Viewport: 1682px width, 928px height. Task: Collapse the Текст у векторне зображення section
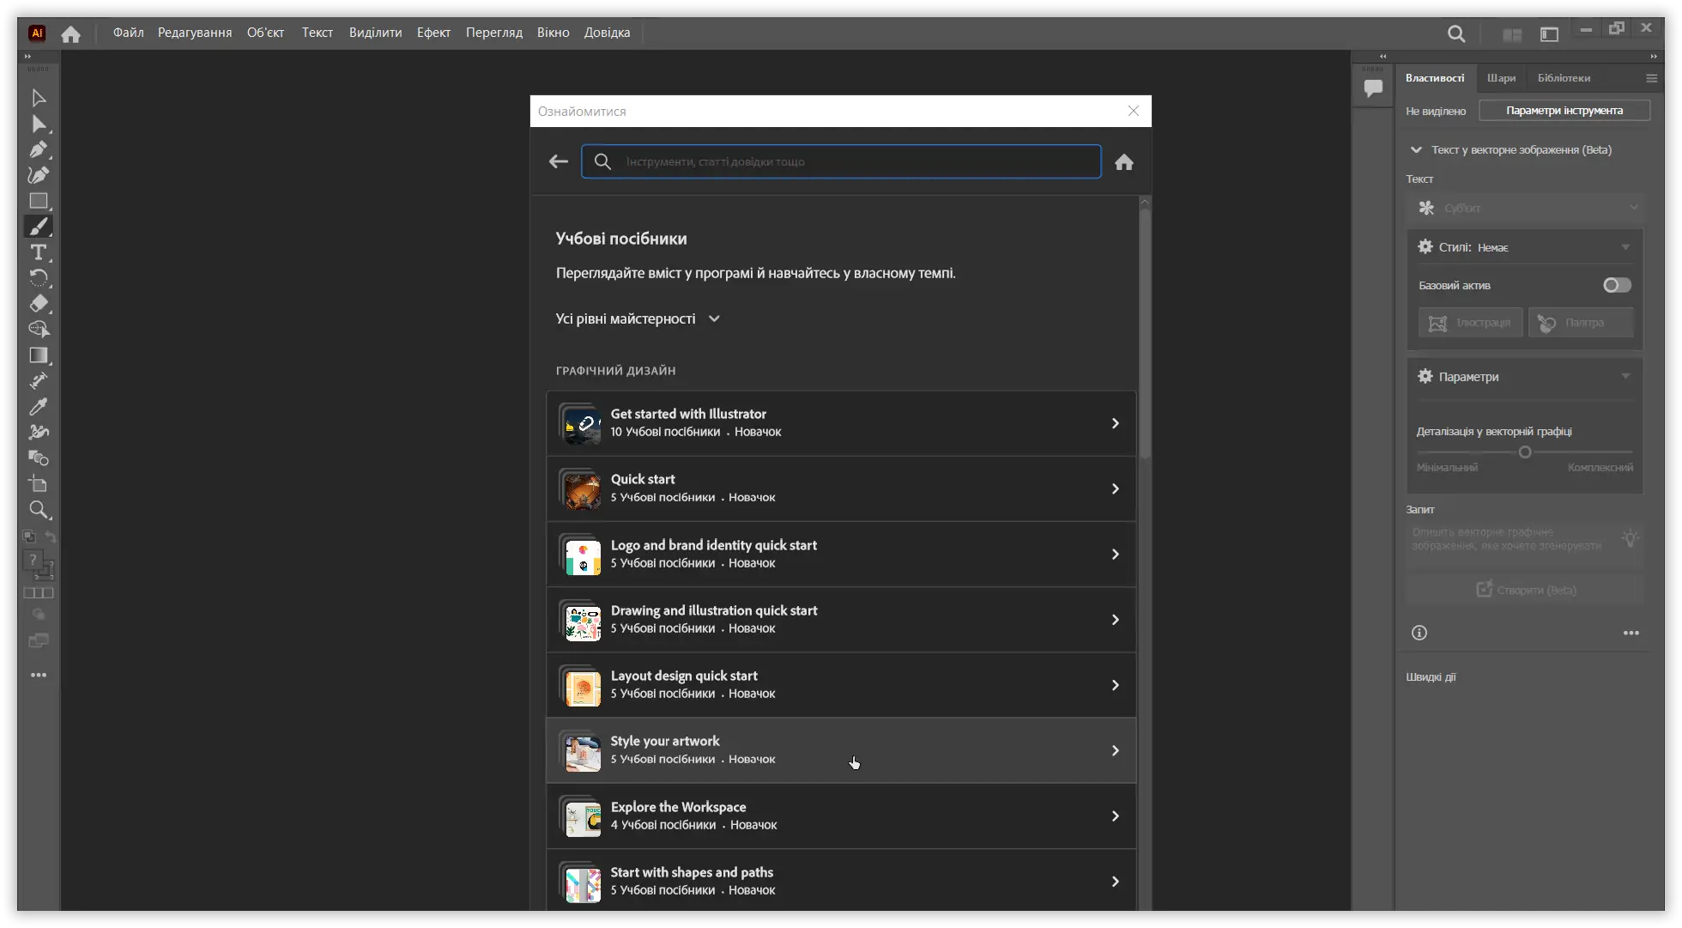1416,149
